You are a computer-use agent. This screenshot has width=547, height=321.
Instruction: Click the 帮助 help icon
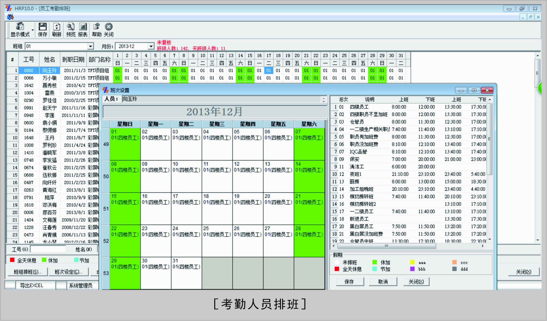click(x=97, y=30)
